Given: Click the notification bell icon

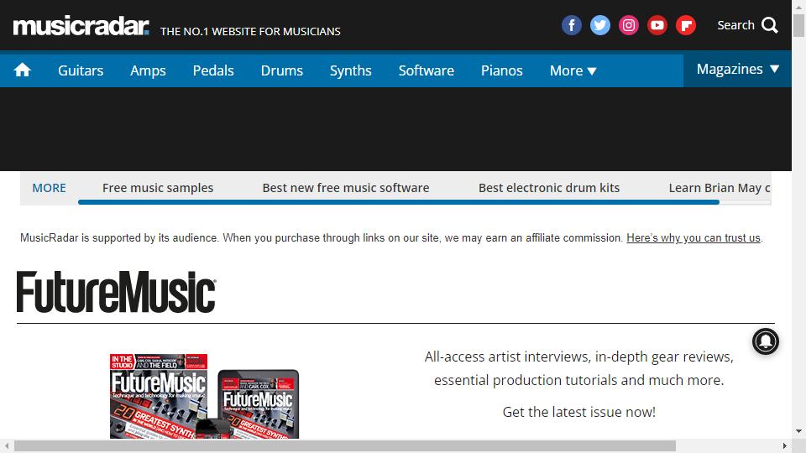Looking at the screenshot, I should click(766, 341).
